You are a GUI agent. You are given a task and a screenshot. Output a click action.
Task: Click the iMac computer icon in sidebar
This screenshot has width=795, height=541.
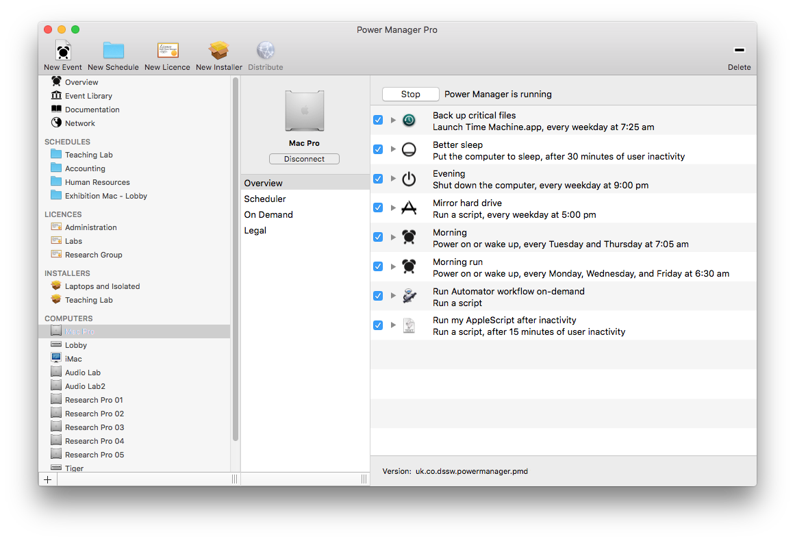tap(56, 358)
